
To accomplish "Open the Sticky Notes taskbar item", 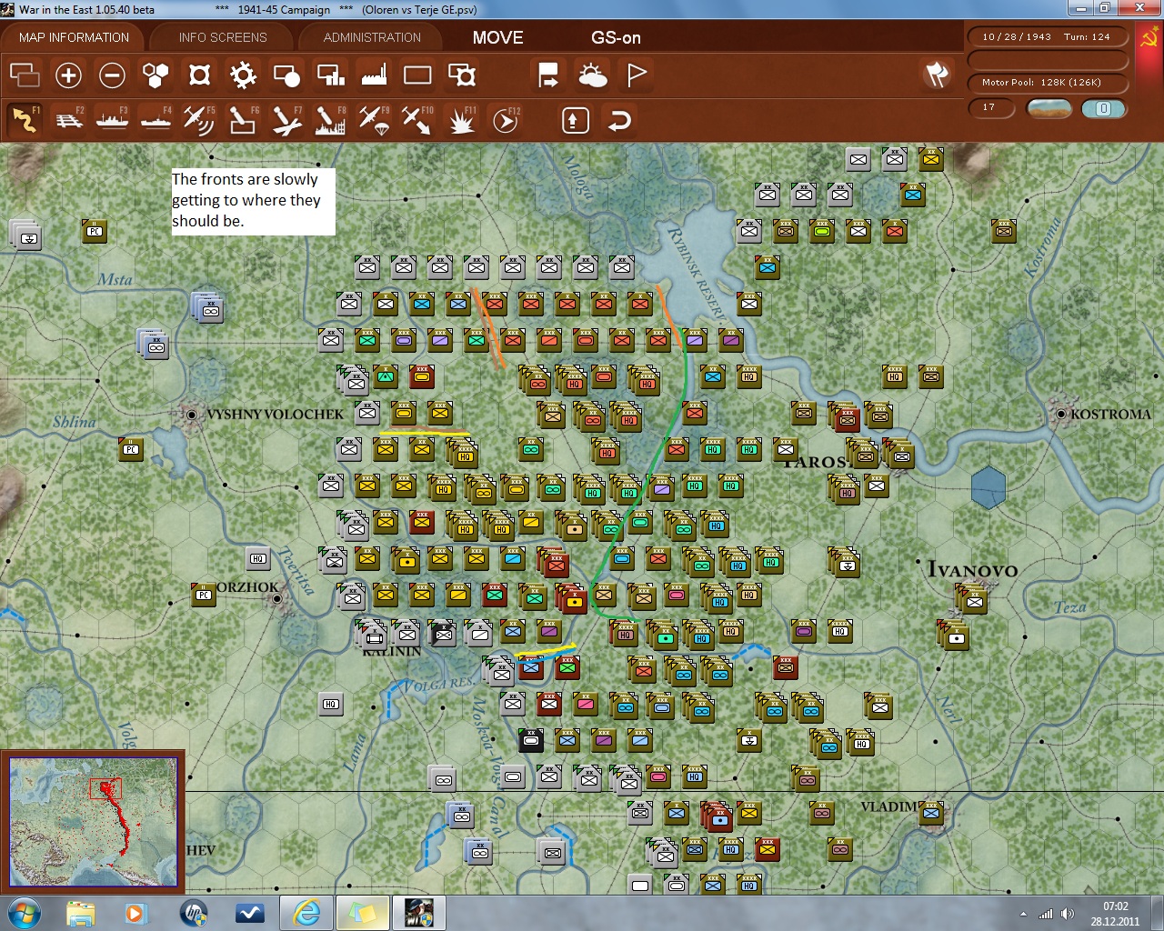I will (x=362, y=913).
